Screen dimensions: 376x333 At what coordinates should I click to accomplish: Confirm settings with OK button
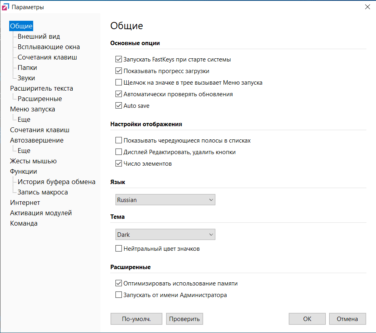click(x=307, y=319)
